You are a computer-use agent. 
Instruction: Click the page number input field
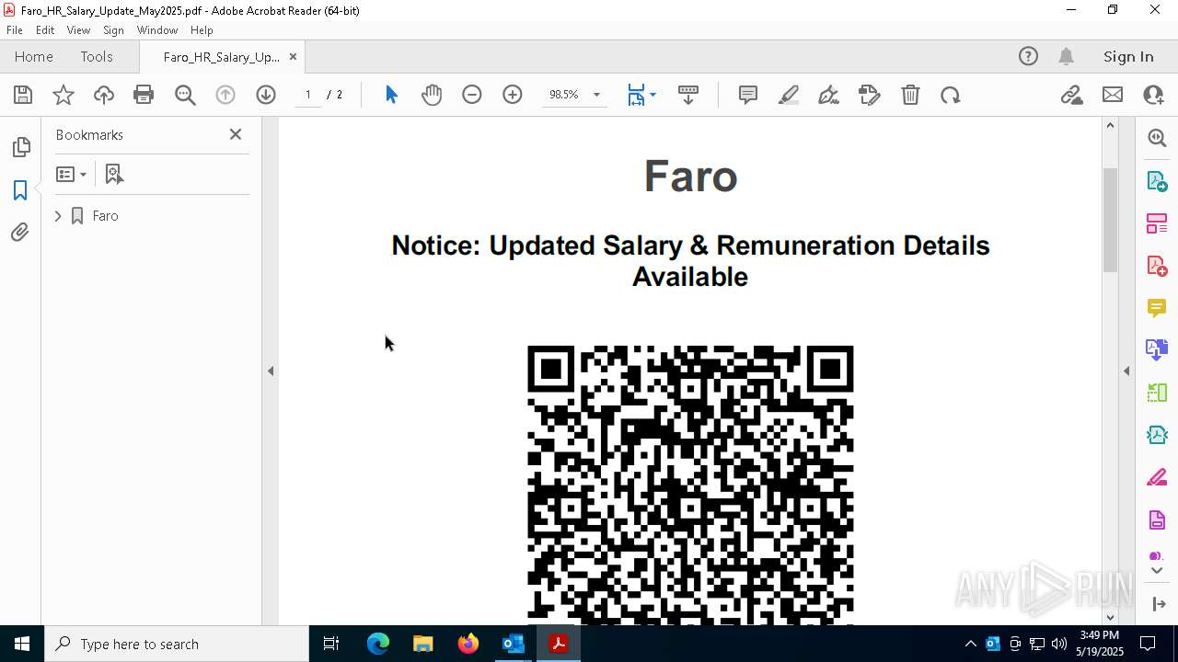[x=308, y=95]
